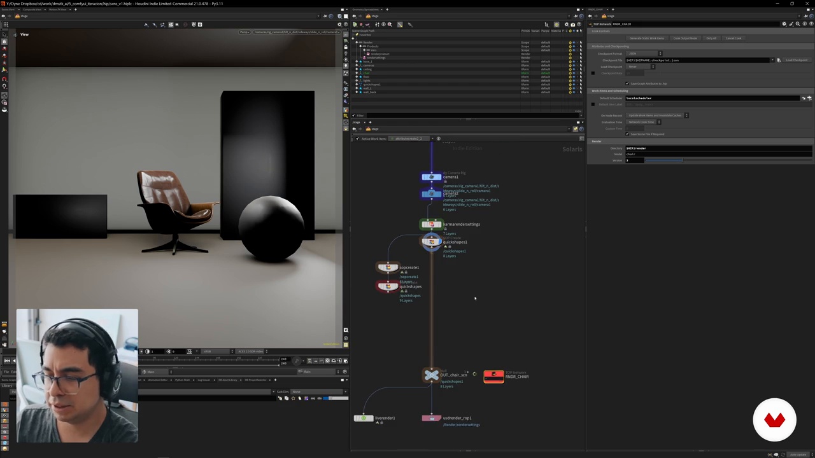Toggle Save Graph Attributes to .hip checkbox
The image size is (815, 458).
pos(627,83)
